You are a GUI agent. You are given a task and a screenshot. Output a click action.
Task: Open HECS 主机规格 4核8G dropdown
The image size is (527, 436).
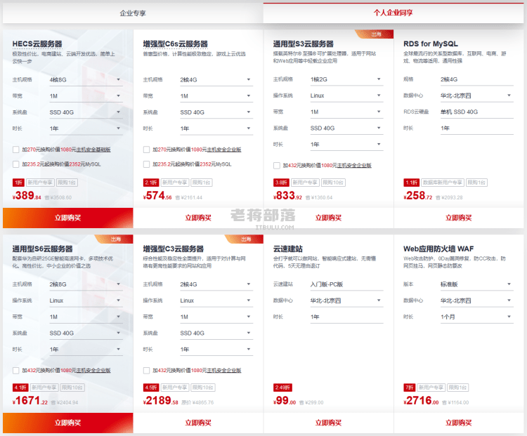pyautogui.click(x=86, y=80)
